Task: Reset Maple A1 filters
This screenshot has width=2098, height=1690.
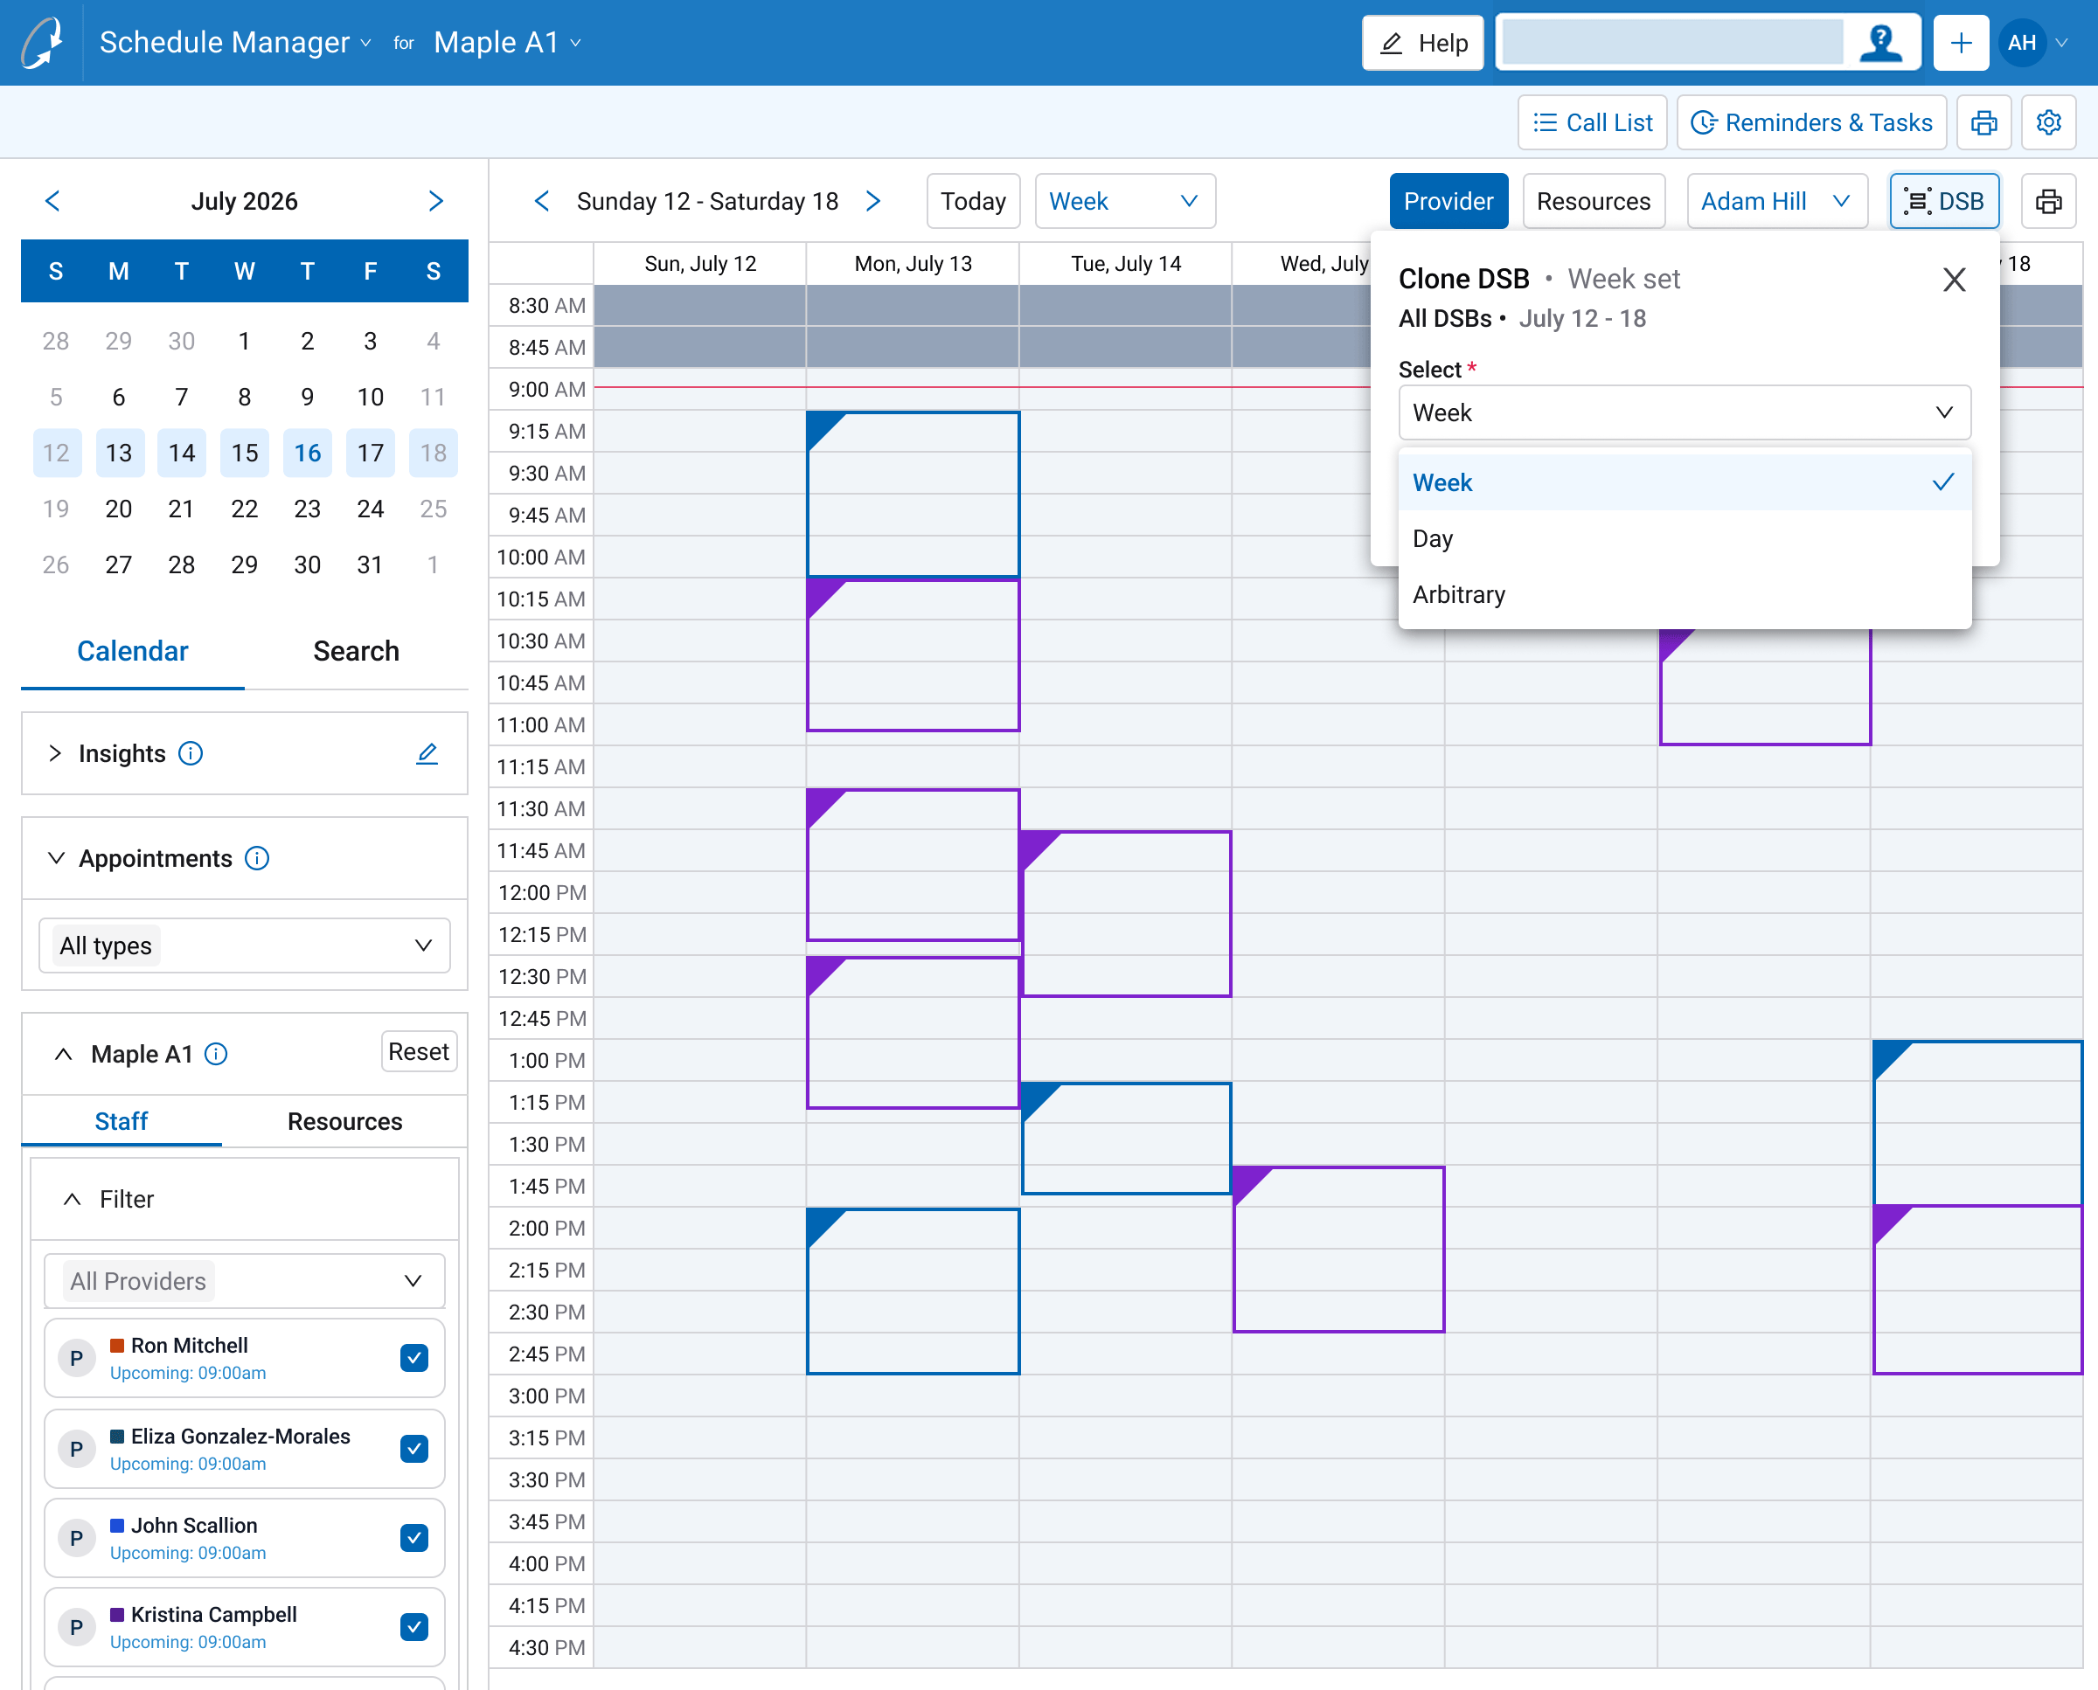Action: click(419, 1052)
